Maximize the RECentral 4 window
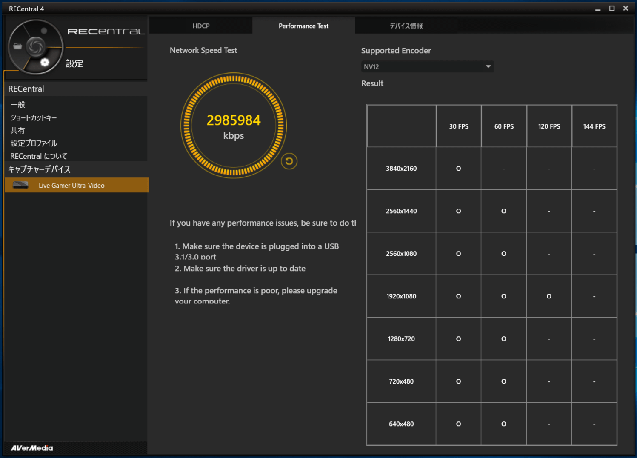 coord(612,9)
